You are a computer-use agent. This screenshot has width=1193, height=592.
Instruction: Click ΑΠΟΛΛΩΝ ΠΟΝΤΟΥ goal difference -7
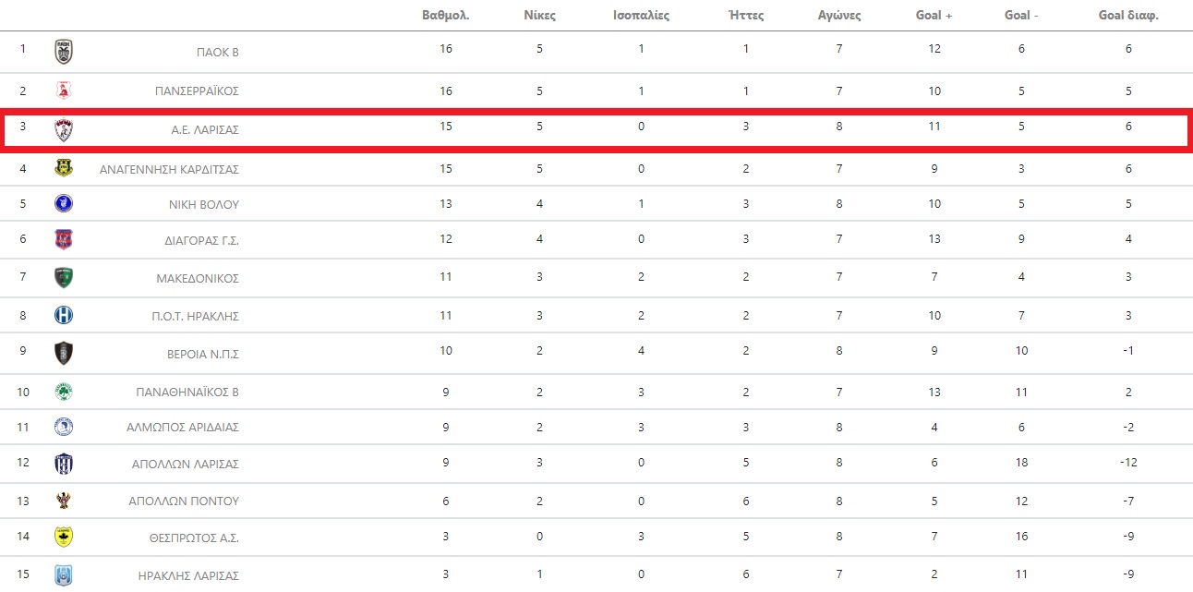pyautogui.click(x=1128, y=501)
